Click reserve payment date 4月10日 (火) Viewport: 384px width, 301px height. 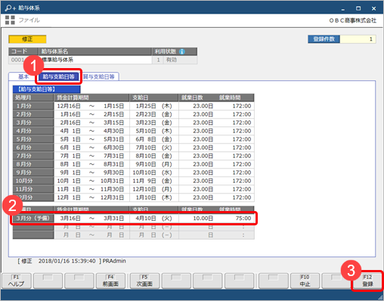pyautogui.click(x=153, y=219)
